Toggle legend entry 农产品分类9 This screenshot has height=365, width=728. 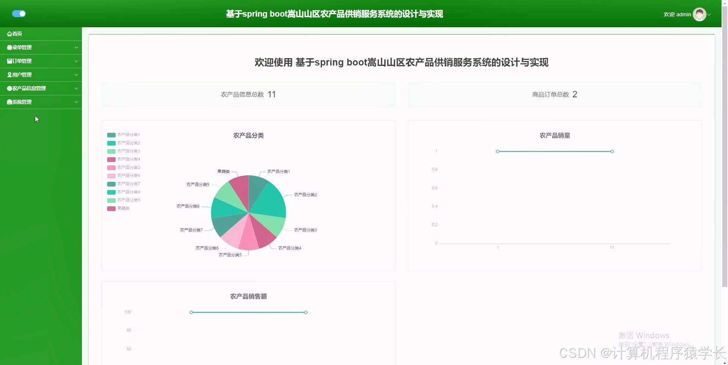(x=124, y=200)
